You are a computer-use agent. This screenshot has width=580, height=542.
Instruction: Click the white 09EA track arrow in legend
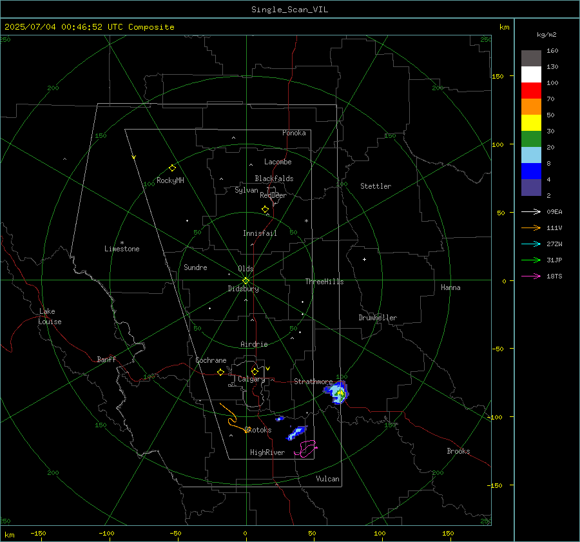click(x=531, y=211)
